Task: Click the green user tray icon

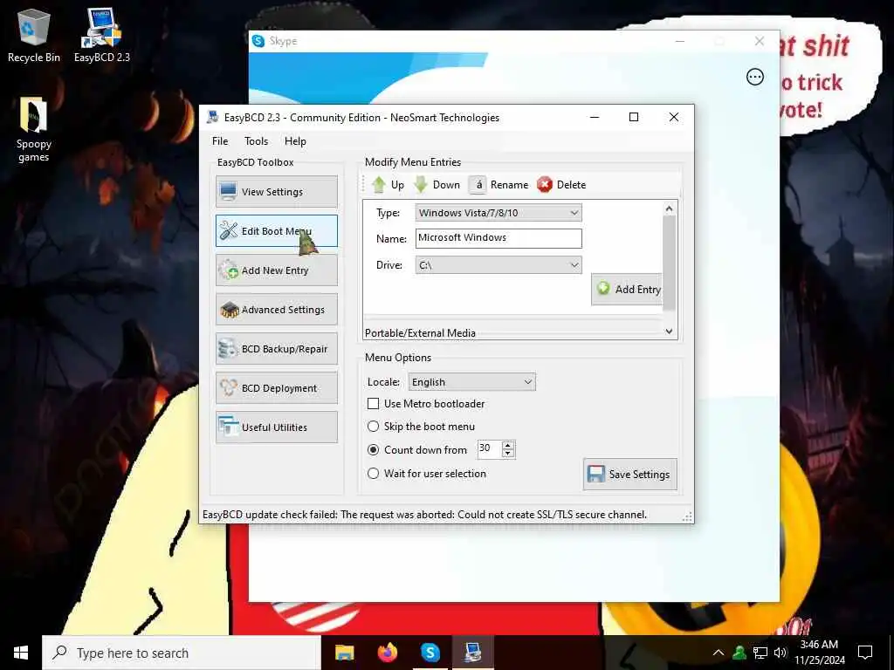Action: coord(739,653)
